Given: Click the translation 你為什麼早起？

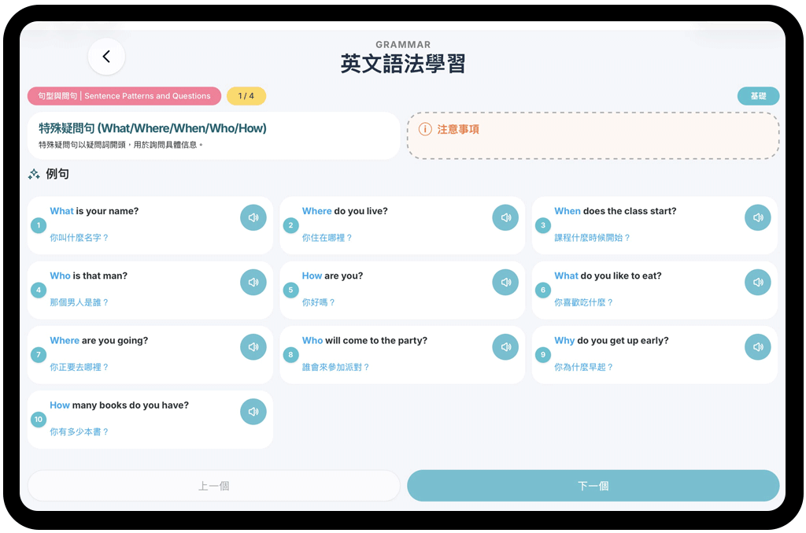Looking at the screenshot, I should point(583,368).
